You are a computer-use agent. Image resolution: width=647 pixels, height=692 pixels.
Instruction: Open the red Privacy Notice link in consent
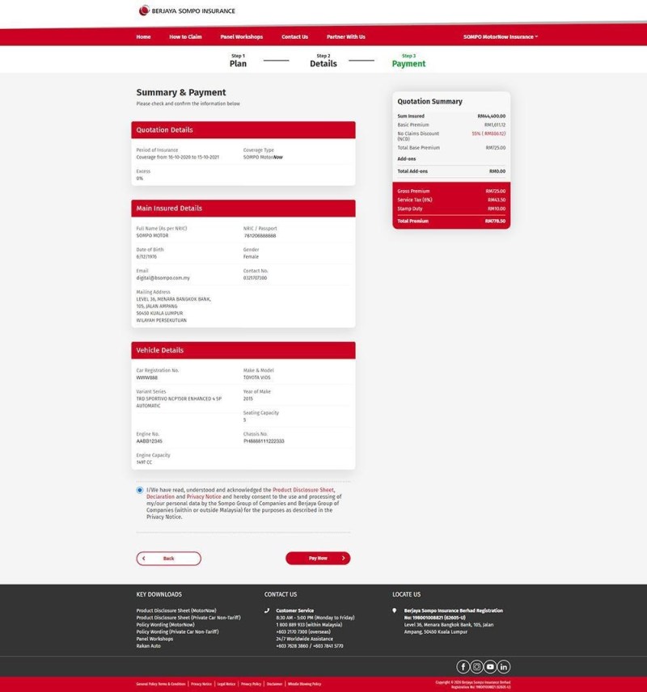[204, 496]
